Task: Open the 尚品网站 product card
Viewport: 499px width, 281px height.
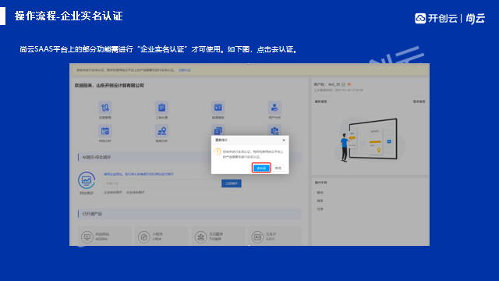Action: [104, 237]
